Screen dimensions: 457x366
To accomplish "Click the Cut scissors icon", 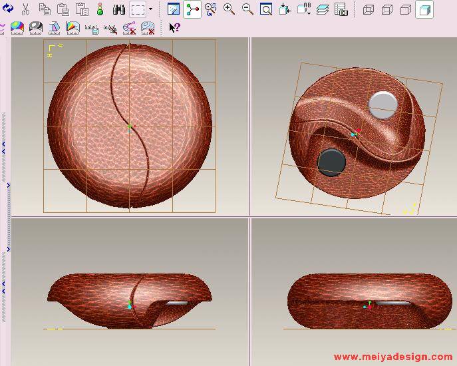I will [26, 9].
